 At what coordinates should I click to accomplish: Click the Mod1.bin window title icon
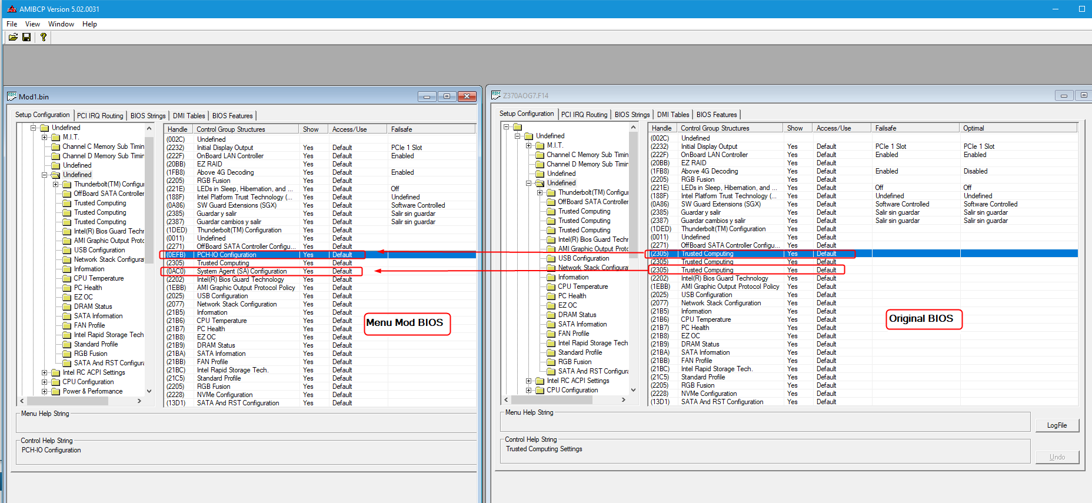click(12, 96)
